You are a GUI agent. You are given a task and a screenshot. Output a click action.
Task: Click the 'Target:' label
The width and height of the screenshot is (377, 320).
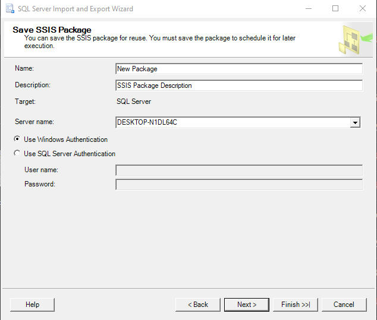click(x=25, y=102)
